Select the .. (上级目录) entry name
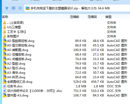This screenshot has height=104, width=130. pos(15,23)
